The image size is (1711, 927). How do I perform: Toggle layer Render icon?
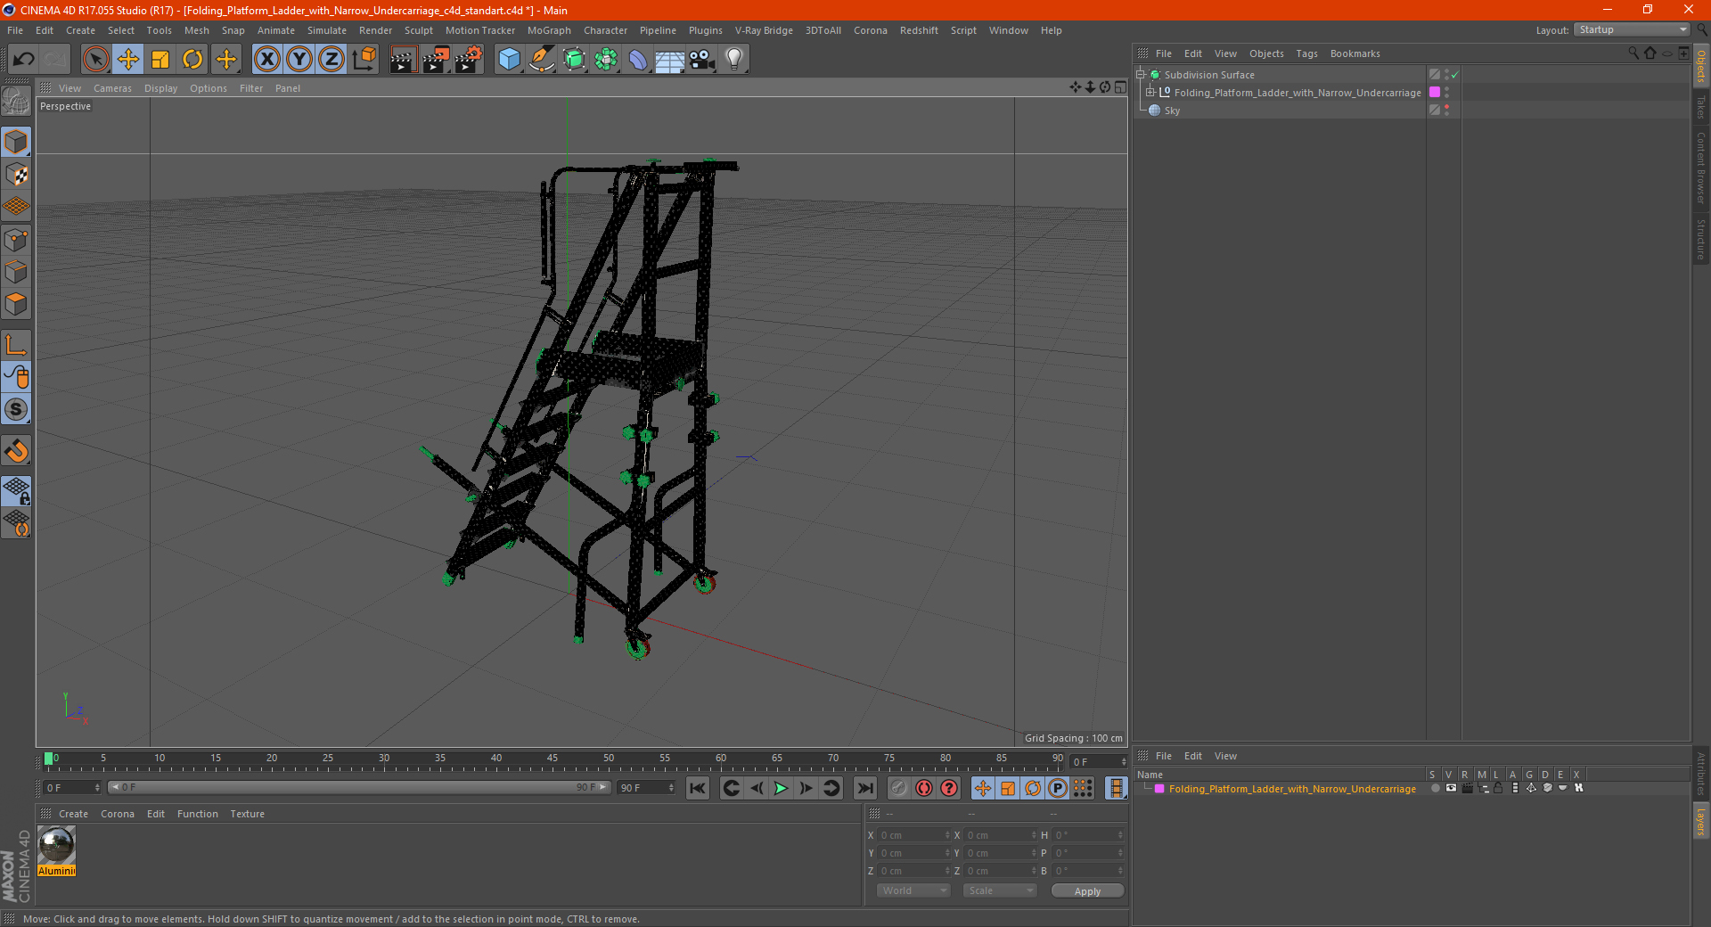(1467, 788)
